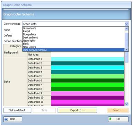This screenshot has width=133, height=126.
Task: Click the Data Point 8 green swatch
Action: pyautogui.click(x=88, y=89)
